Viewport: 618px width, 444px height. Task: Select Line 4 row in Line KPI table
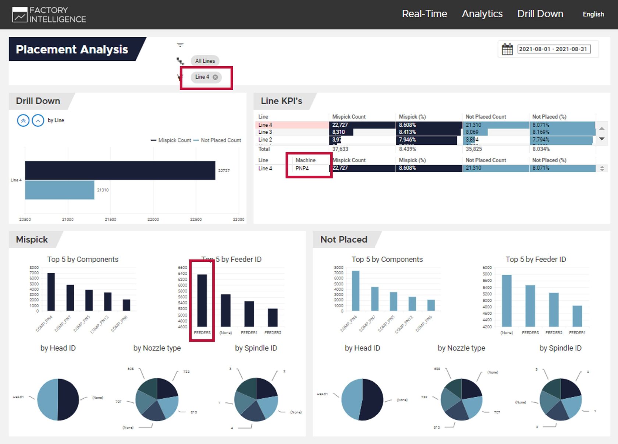pyautogui.click(x=425, y=125)
